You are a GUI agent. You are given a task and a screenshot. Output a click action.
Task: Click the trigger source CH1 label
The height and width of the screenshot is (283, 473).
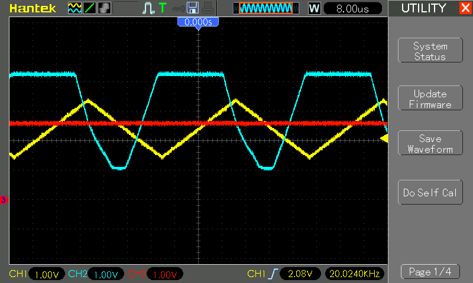256,274
